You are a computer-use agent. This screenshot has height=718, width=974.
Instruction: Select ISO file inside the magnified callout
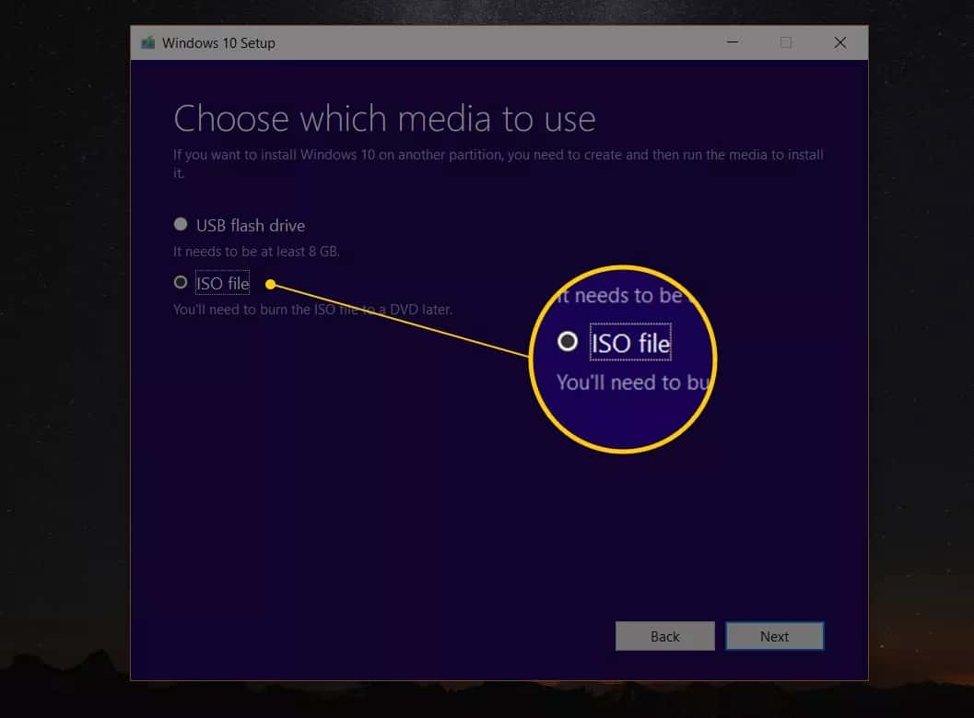click(569, 341)
